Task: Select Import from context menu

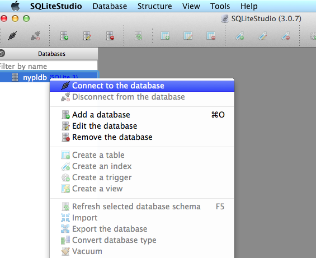Action: [142, 218]
